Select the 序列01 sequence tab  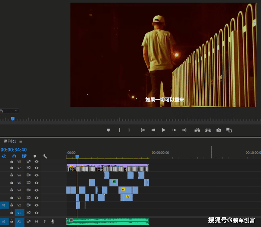point(10,141)
